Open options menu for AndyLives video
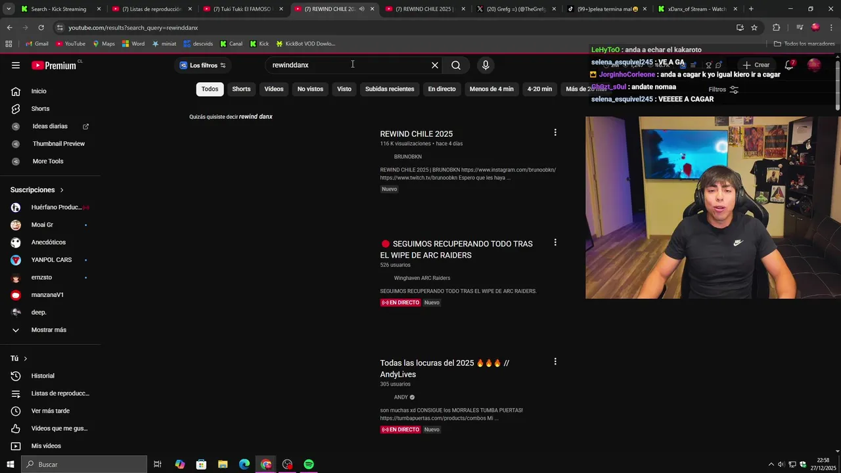The width and height of the screenshot is (841, 473). [x=555, y=361]
